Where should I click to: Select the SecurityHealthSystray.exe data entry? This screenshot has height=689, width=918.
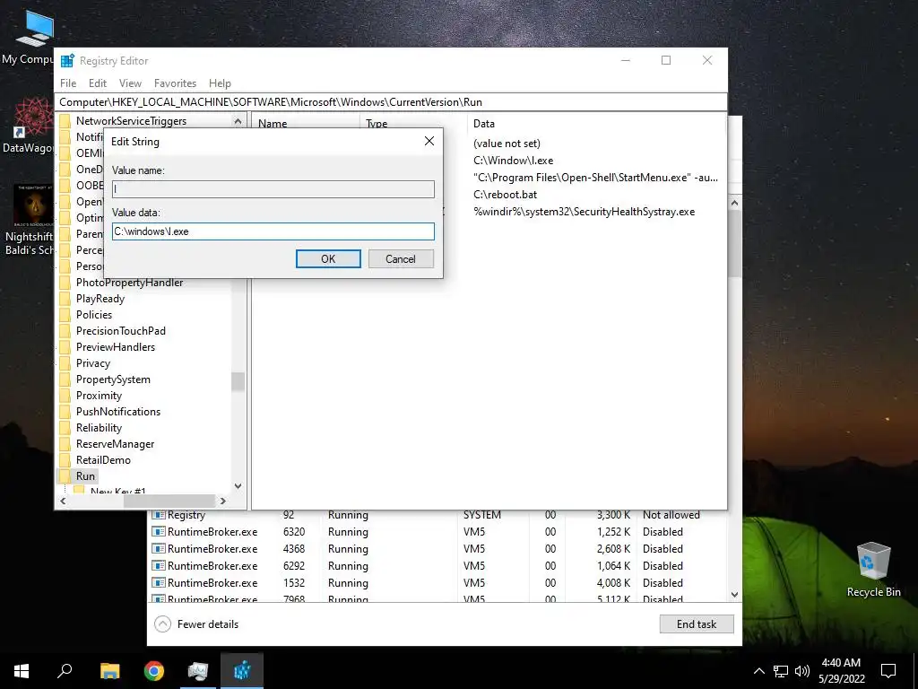pos(585,212)
